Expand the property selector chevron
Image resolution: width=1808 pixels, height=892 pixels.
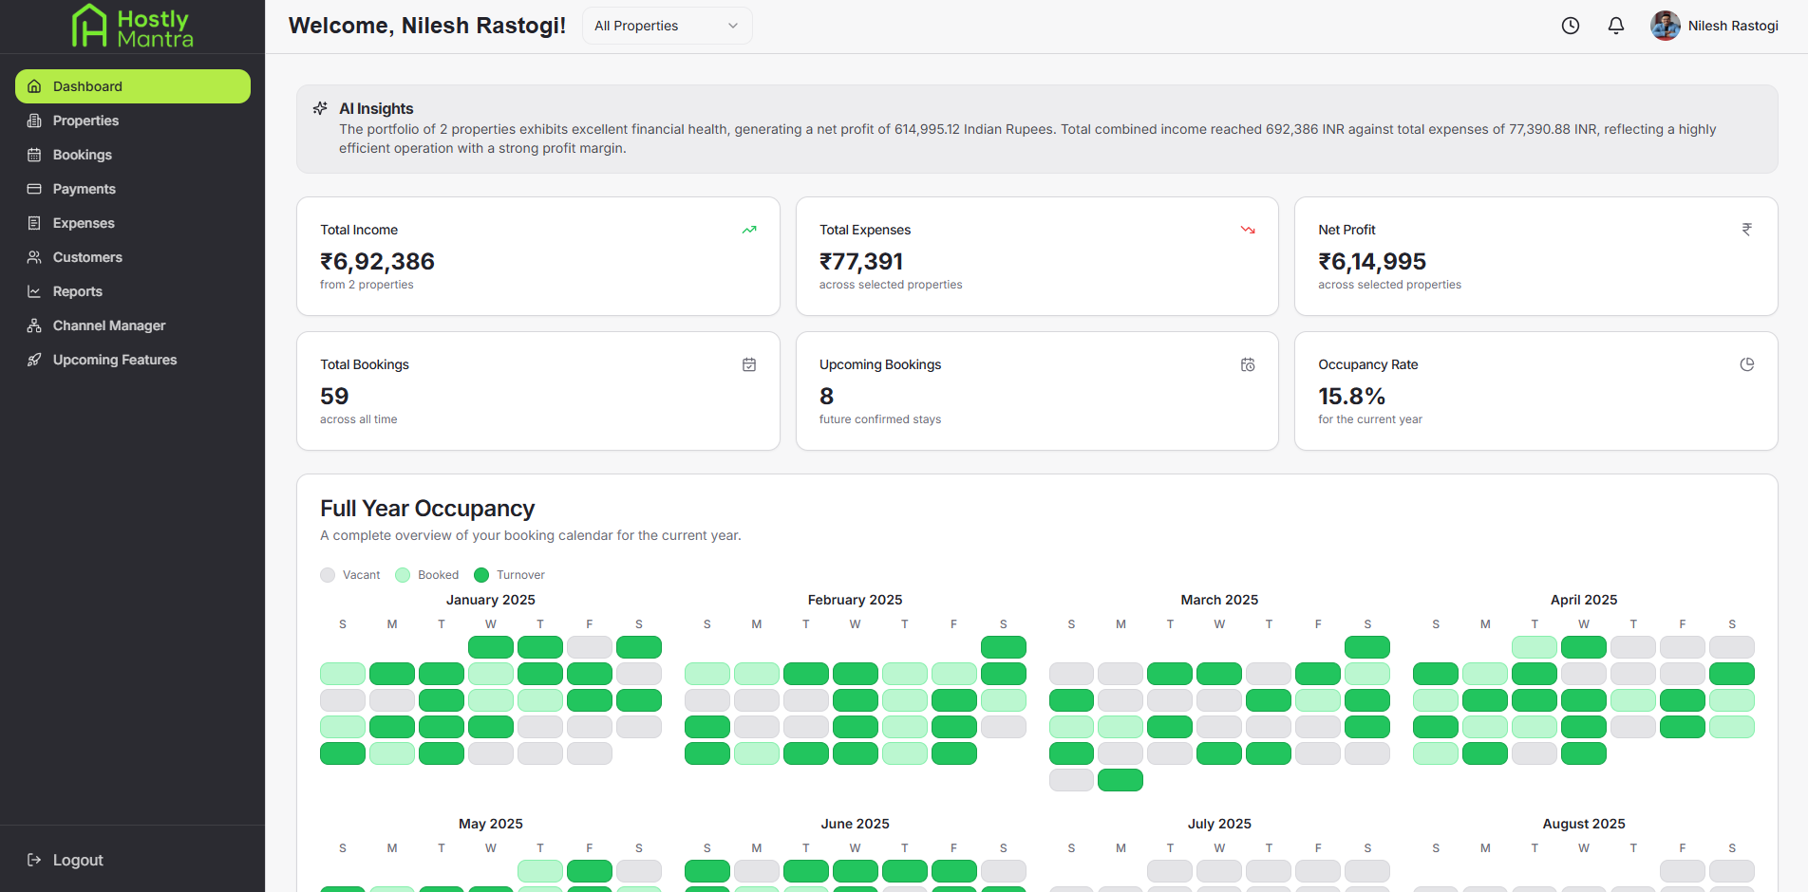[x=731, y=26]
